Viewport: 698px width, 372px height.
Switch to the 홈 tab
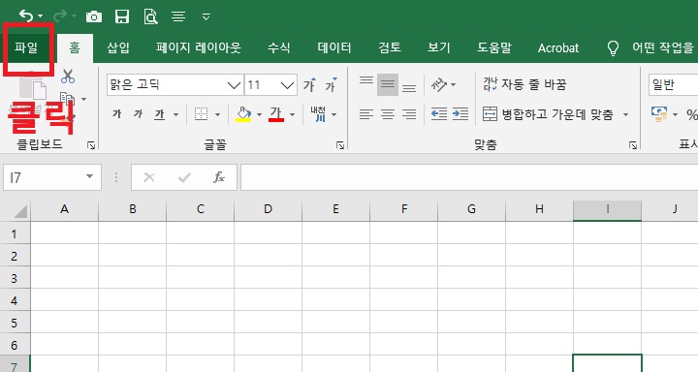75,47
